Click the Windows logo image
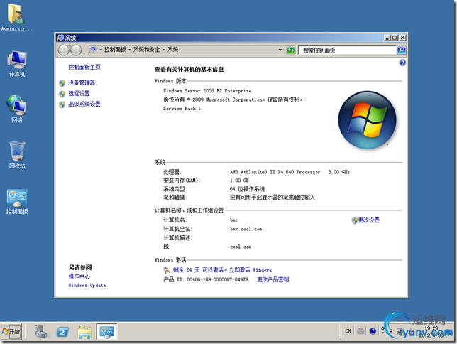Screen dimensions: 457x344 click(x=368, y=120)
